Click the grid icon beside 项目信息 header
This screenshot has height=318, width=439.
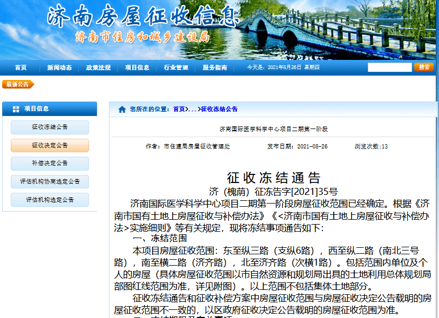click(x=16, y=109)
